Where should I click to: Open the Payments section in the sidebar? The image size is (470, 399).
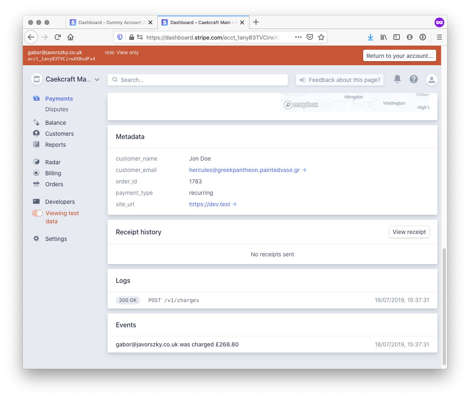59,98
